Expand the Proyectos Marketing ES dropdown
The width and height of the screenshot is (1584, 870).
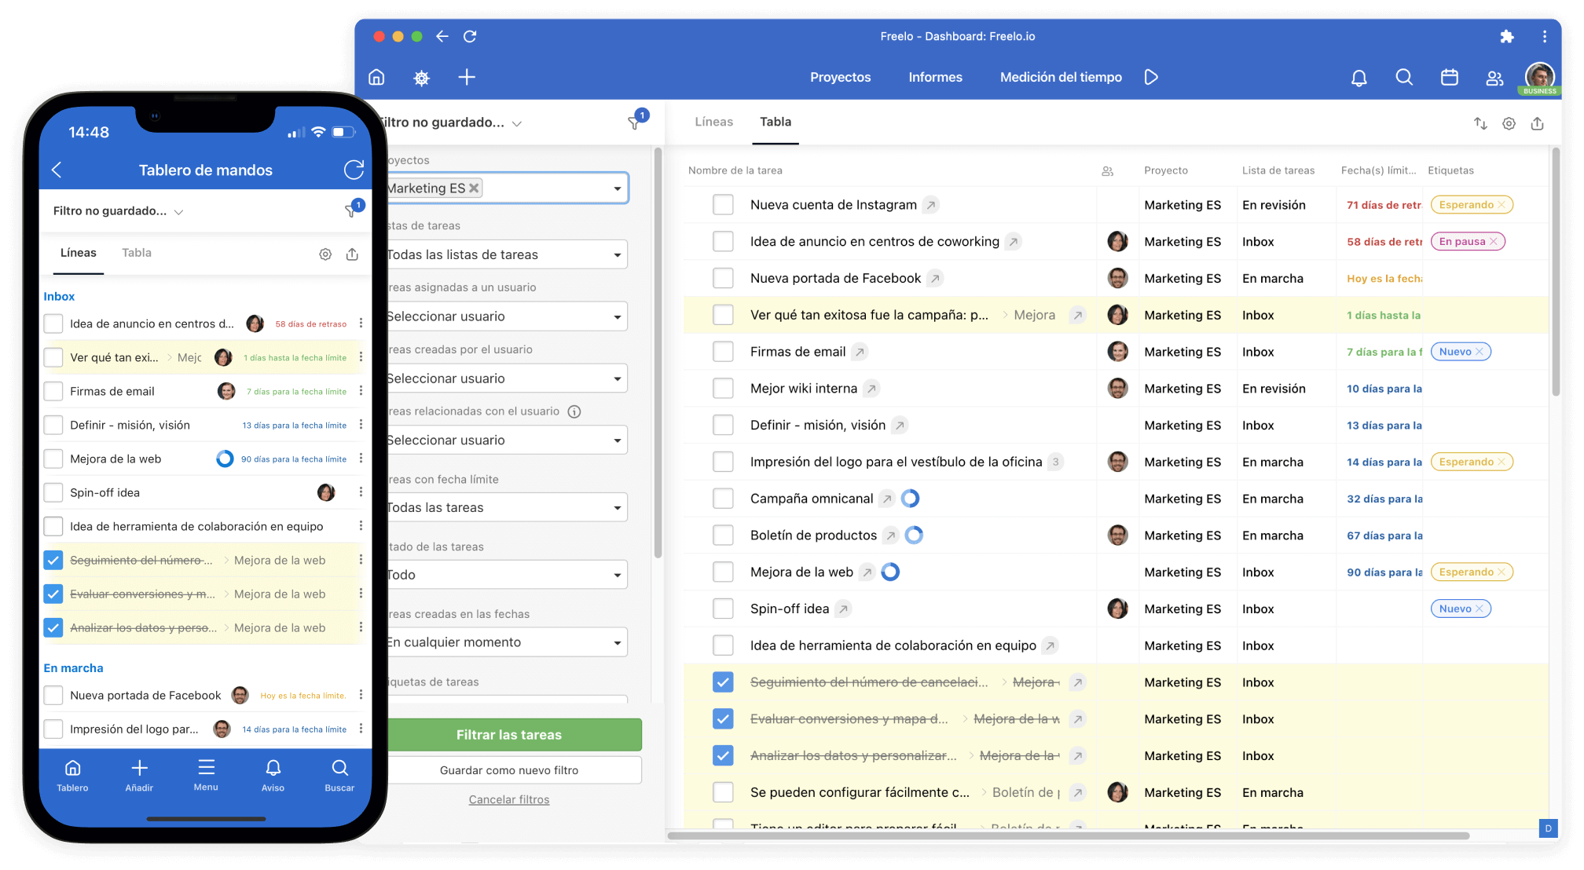618,188
